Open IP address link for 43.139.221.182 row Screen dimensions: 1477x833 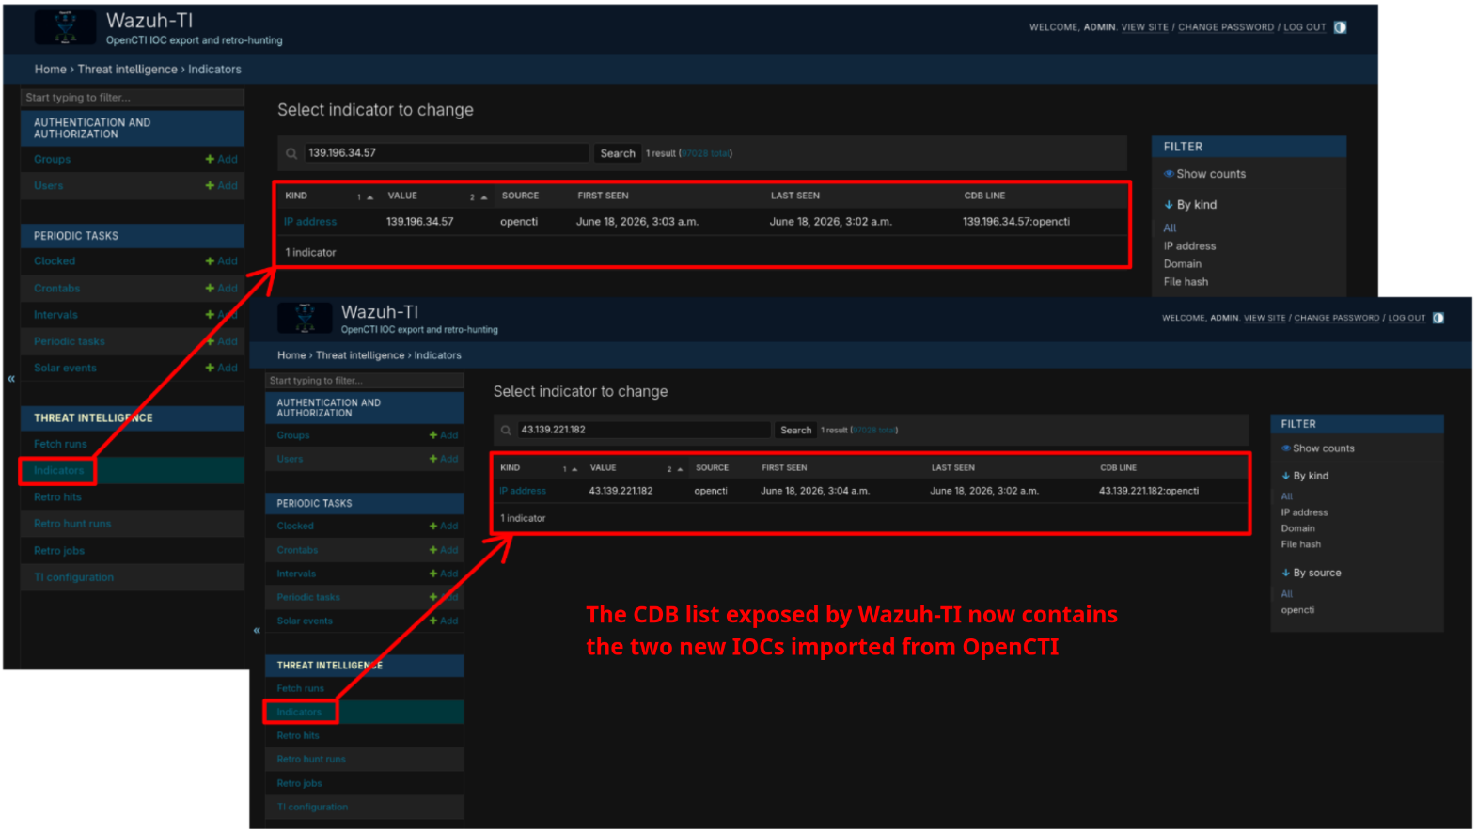tap(523, 491)
